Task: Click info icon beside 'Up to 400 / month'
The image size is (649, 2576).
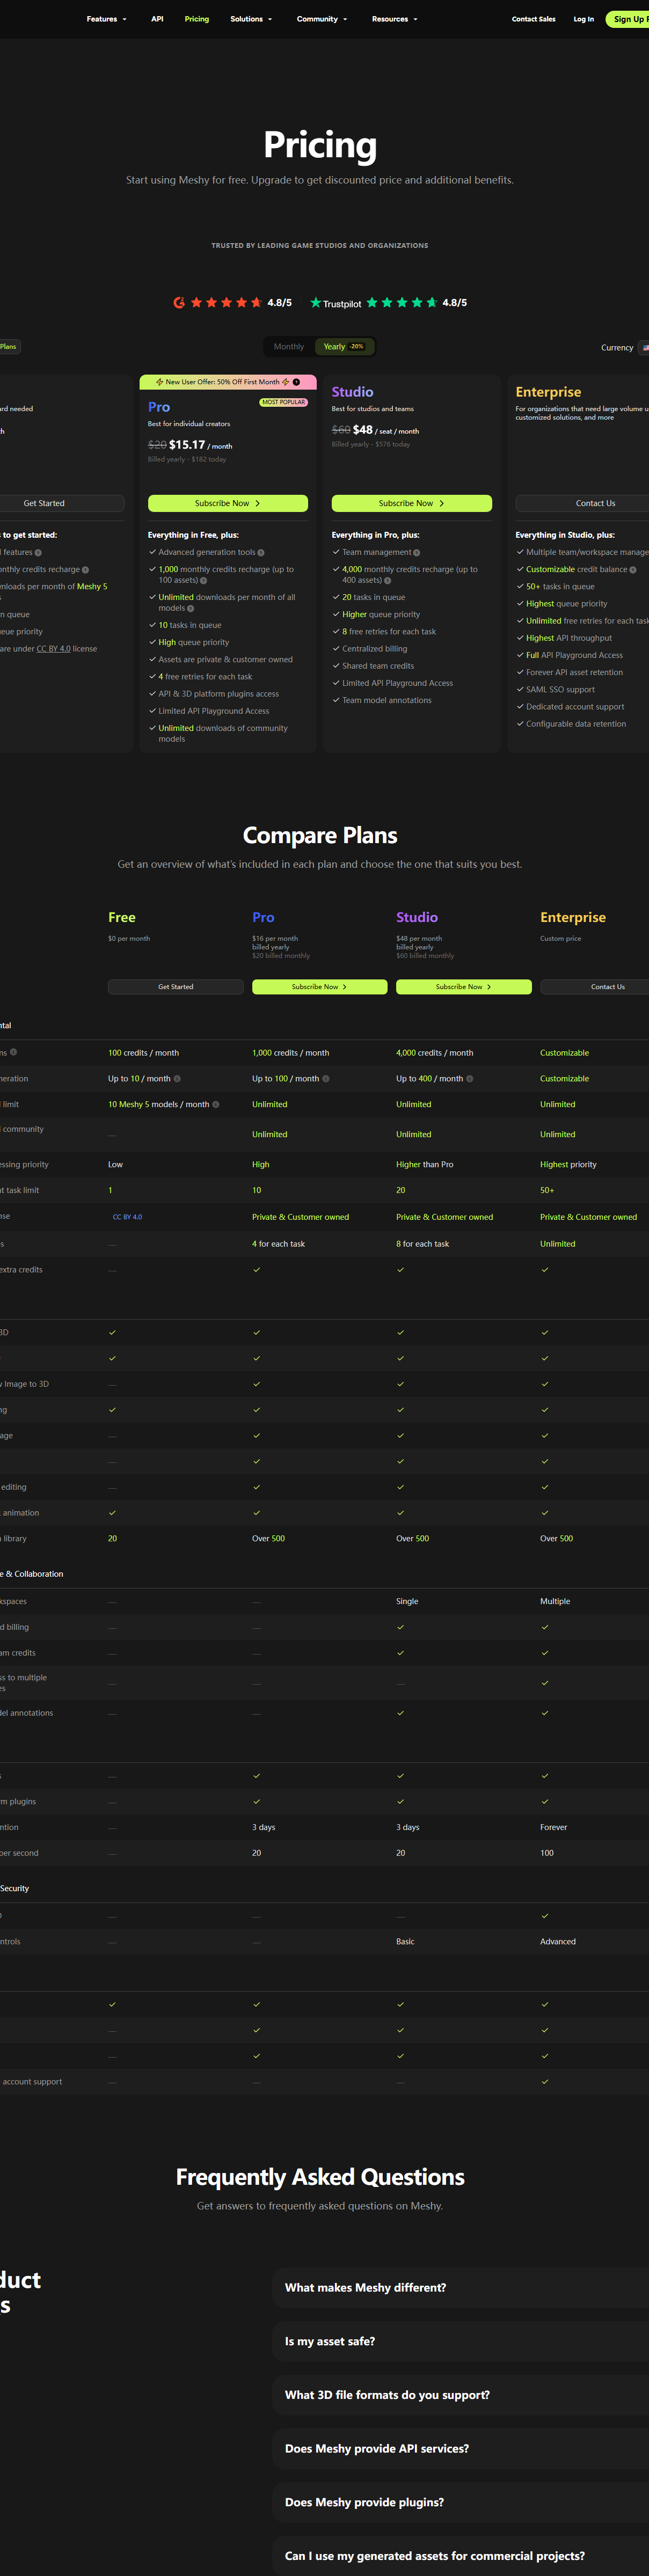Action: coord(470,1079)
